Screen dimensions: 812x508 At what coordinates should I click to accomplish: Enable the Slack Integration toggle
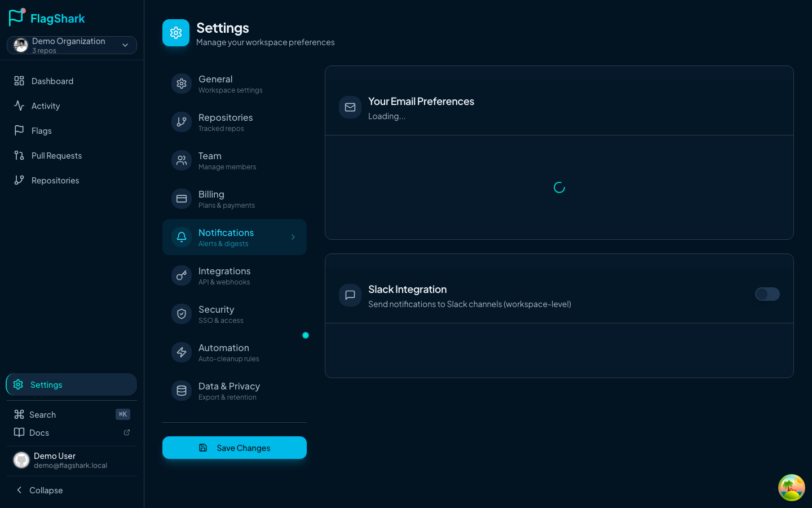(x=767, y=294)
